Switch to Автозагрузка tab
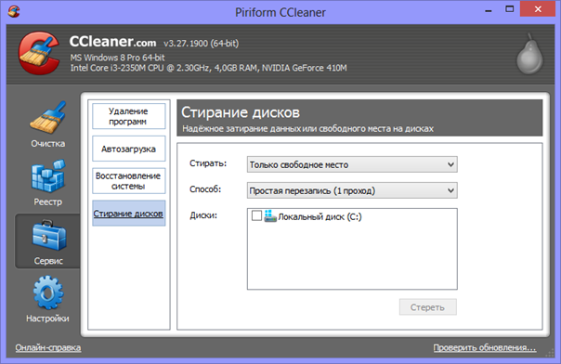Image resolution: width=561 pixels, height=364 pixels. [129, 149]
